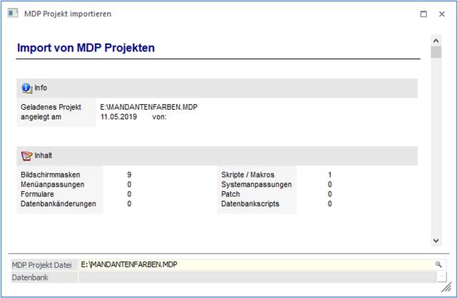Maximize the MDP Projekt importieren window
The height and width of the screenshot is (298, 458).
pos(423,14)
